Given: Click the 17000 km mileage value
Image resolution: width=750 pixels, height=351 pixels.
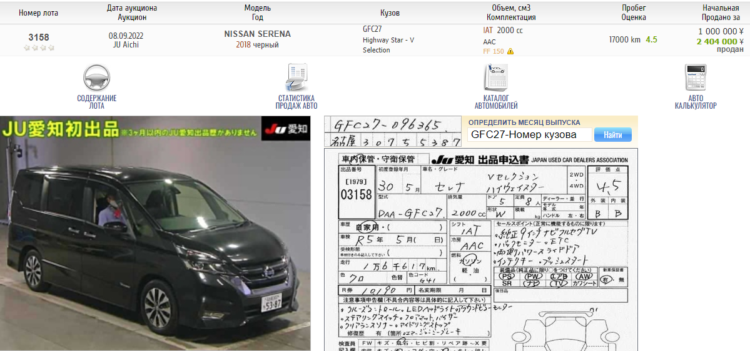Looking at the screenshot, I should point(625,39).
